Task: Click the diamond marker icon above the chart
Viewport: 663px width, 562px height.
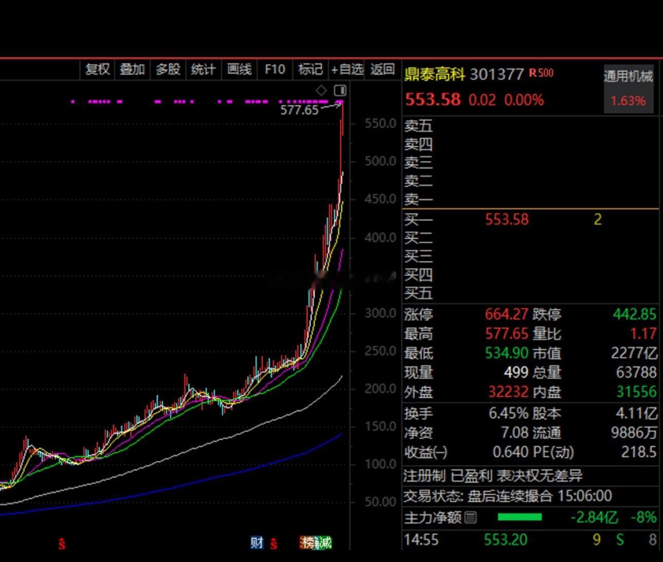Action: click(321, 91)
